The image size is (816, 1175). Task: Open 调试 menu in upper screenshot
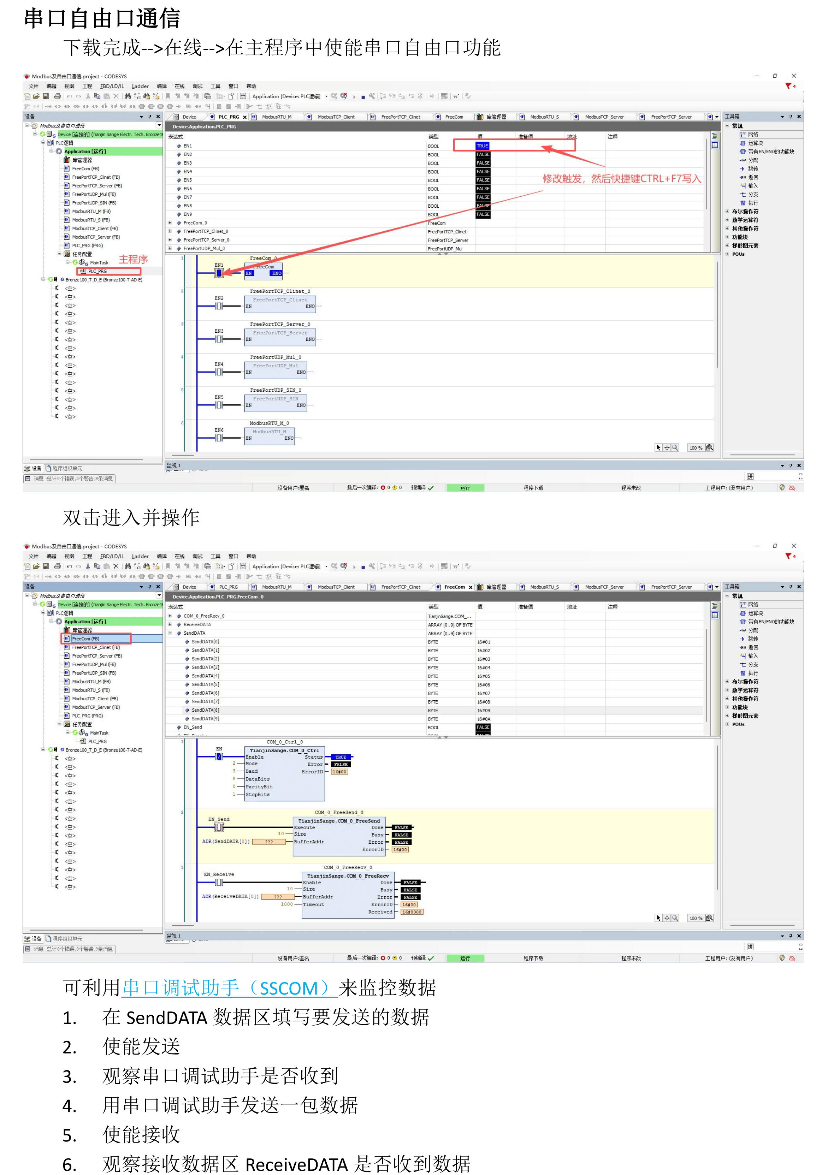[197, 86]
